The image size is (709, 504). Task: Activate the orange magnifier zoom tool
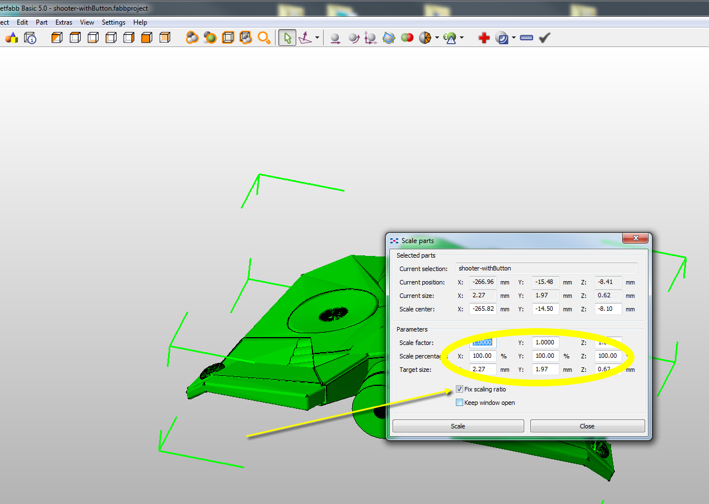click(264, 38)
